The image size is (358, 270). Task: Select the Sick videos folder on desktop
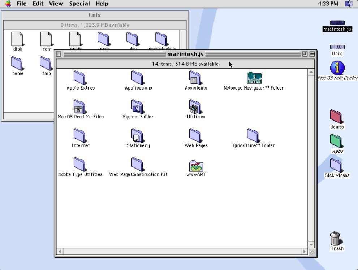click(x=336, y=165)
